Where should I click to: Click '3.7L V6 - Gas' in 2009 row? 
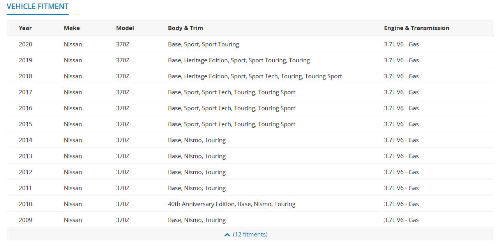click(401, 220)
